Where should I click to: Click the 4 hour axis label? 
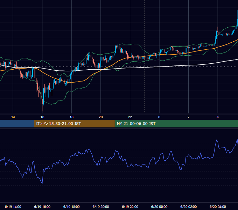[x=218, y=117]
